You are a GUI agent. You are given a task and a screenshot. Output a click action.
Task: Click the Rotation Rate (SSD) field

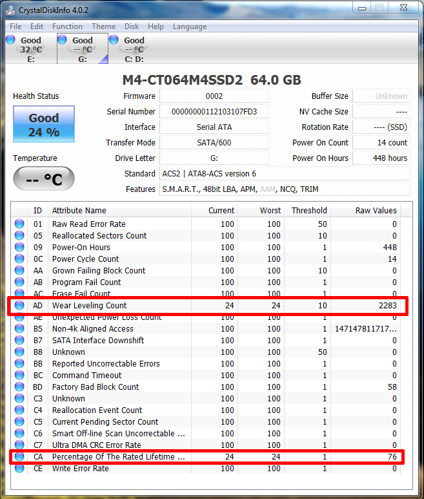381,127
